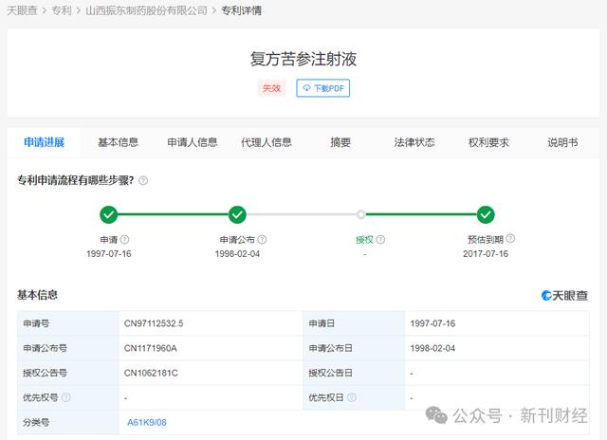Open classification link A61K9/08
The image size is (607, 440).
click(x=147, y=422)
